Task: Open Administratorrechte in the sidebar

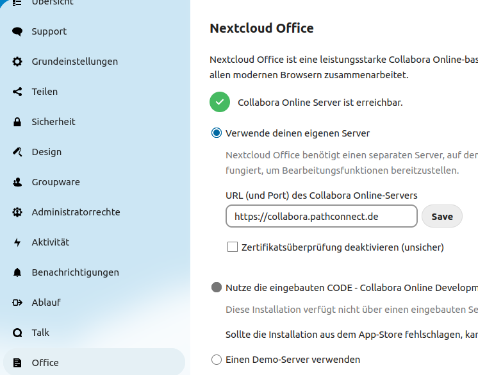Action: 94,212
